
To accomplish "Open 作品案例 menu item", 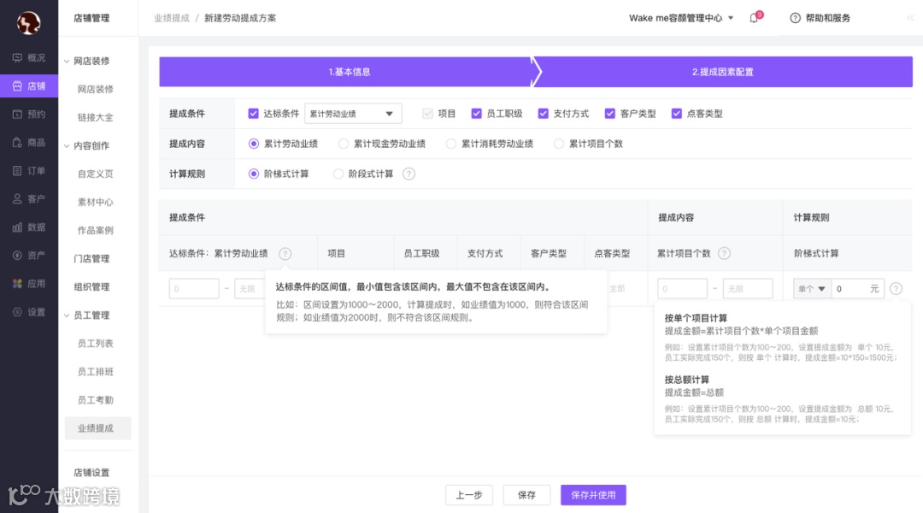I will tap(96, 230).
